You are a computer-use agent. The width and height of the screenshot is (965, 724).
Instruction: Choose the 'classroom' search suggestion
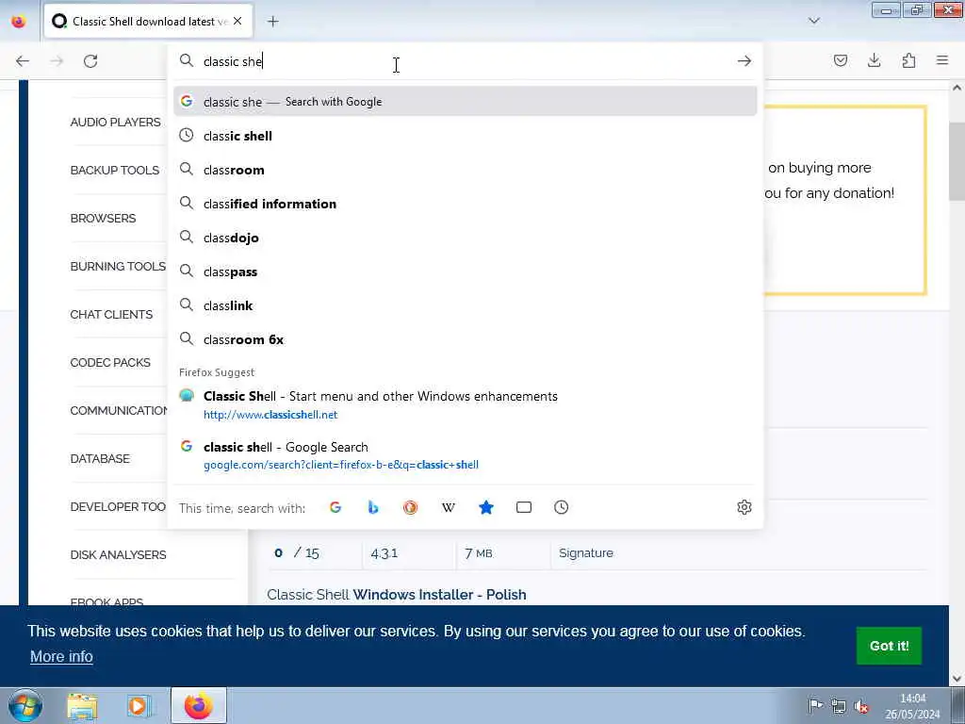pyautogui.click(x=466, y=170)
